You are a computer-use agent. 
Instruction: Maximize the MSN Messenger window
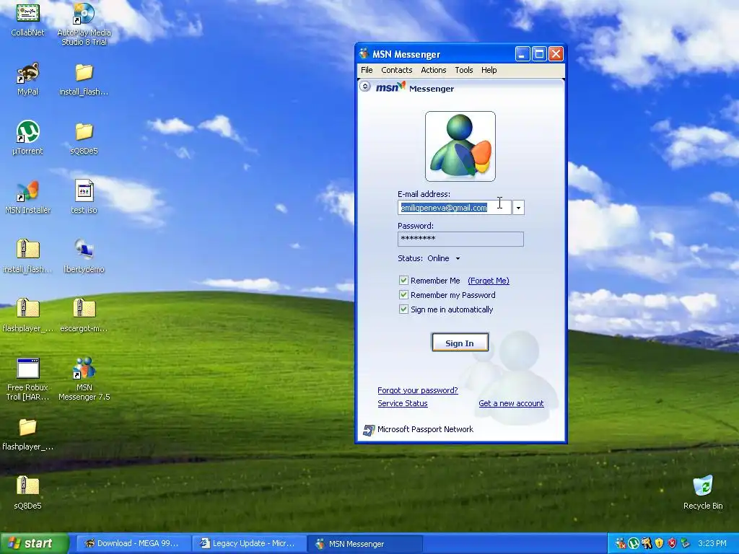(539, 54)
